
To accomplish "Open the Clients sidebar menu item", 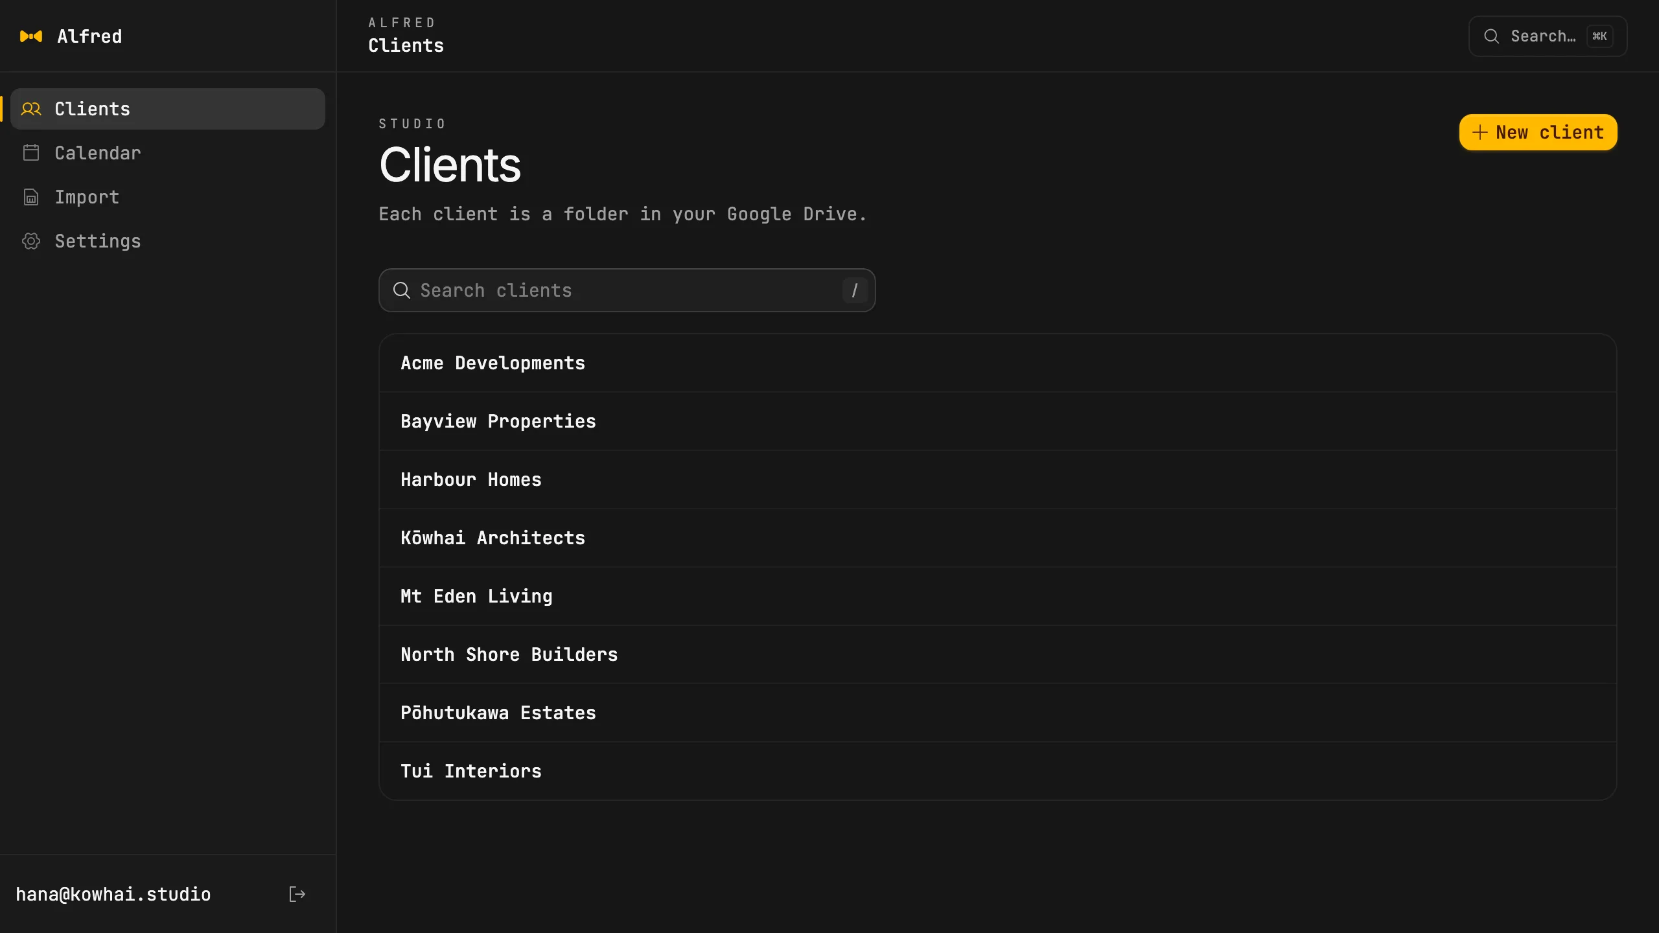I will (x=168, y=109).
